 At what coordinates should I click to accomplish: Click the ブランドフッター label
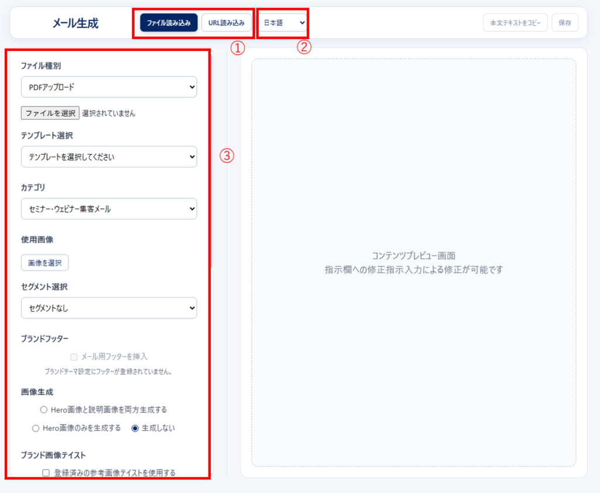click(x=45, y=339)
